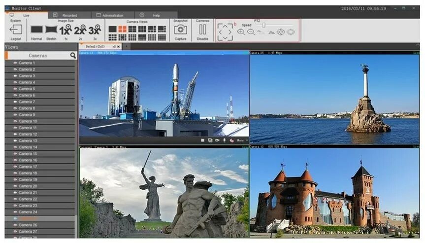
Task: Click the PTZ zoom out magnifier
Action: click(x=251, y=32)
